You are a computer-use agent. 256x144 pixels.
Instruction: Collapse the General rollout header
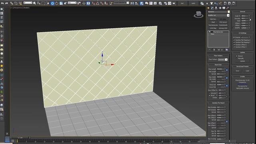[x=242, y=12]
